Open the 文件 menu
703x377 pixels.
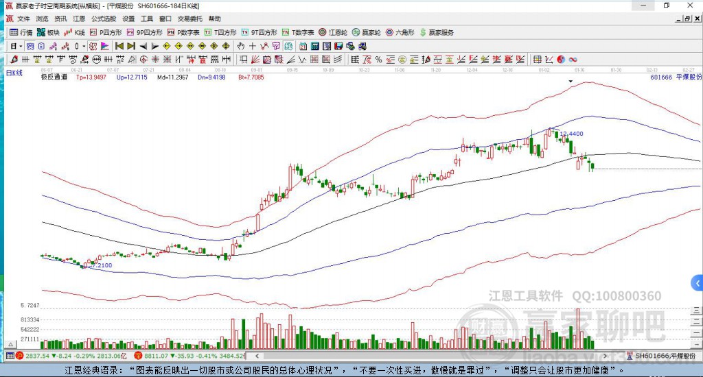coord(23,19)
